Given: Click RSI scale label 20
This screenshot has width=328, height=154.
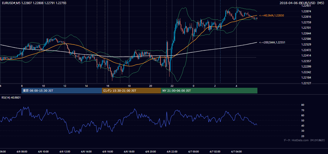Looking at the screenshot, I should [x=303, y=136].
